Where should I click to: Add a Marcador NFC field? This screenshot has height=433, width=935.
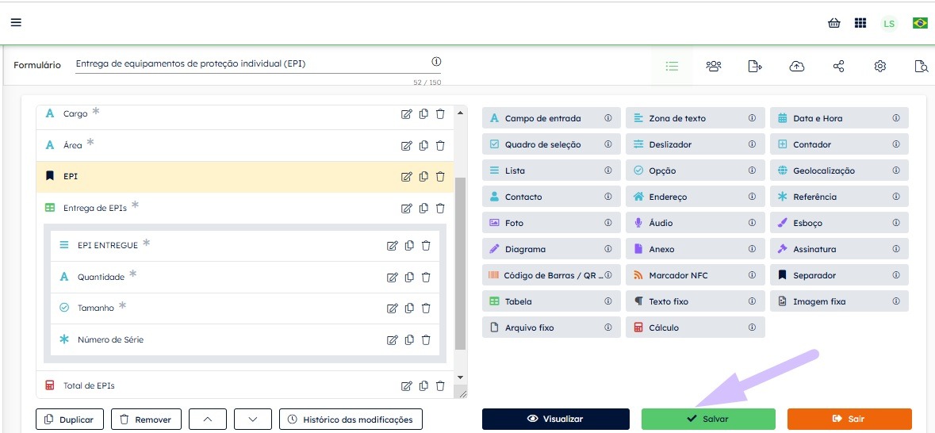pos(695,275)
